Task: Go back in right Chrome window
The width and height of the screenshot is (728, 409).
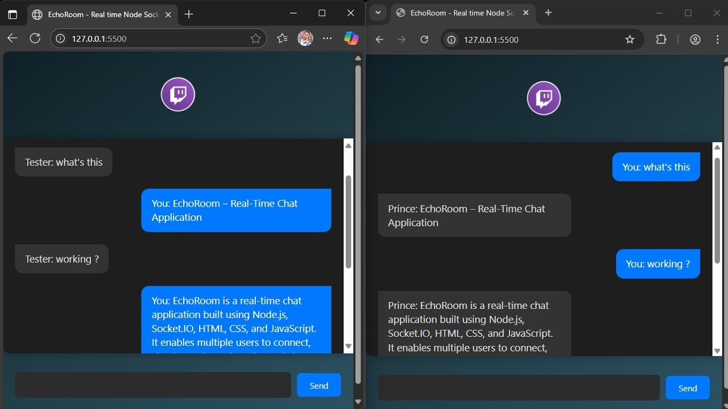Action: 379,39
